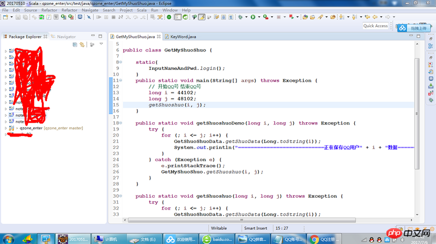Open the Back history dropdown arrow
Screen dimensions: 436x244
point(381,17)
